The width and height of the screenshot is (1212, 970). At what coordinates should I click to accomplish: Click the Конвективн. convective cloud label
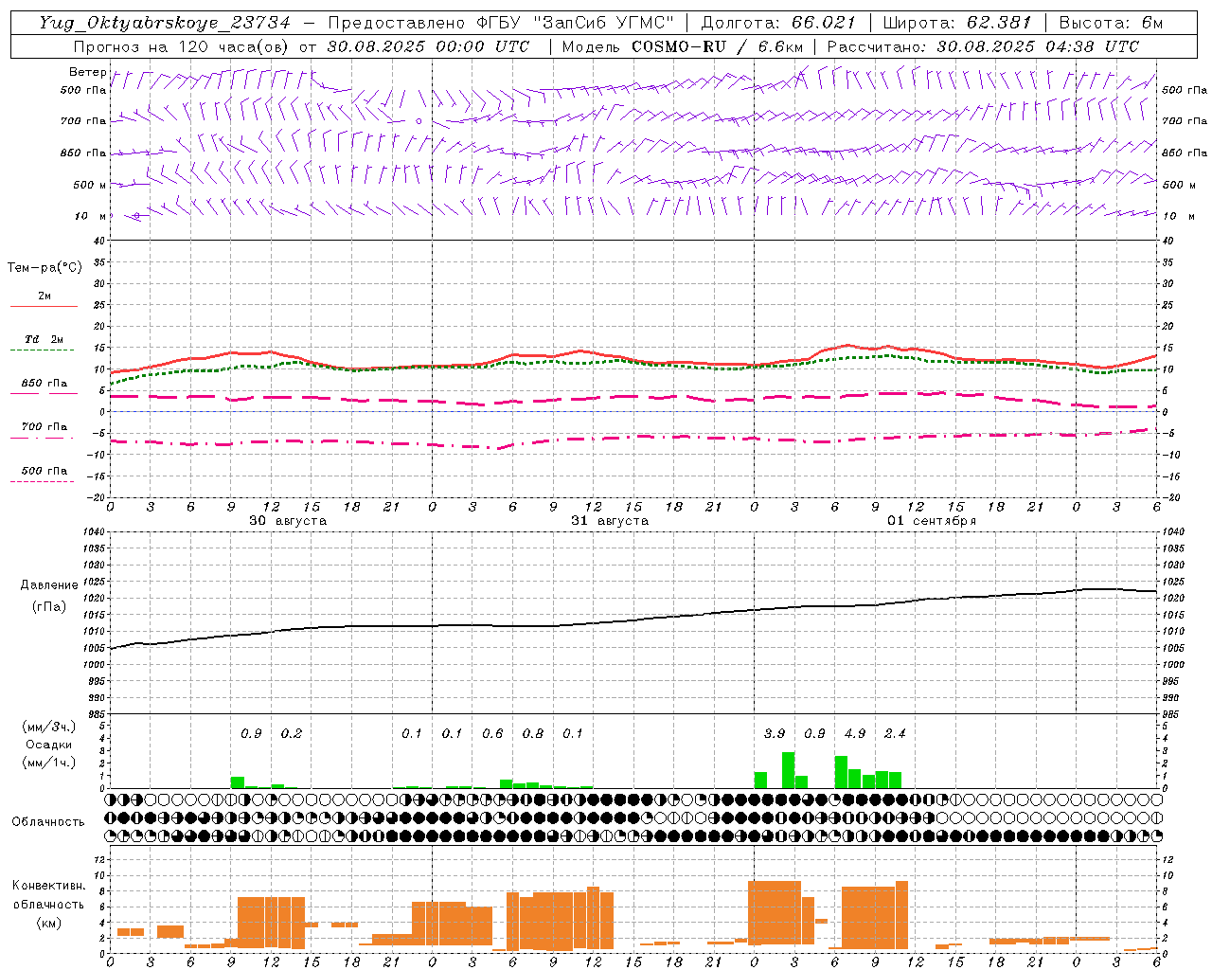pyautogui.click(x=48, y=886)
